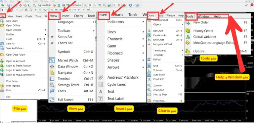
Task: Click the W1 timeframe button
Action: coord(84,10)
